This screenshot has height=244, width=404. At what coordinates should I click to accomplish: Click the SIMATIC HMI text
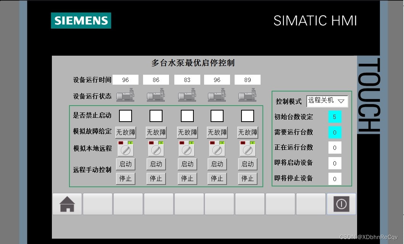pos(315,21)
